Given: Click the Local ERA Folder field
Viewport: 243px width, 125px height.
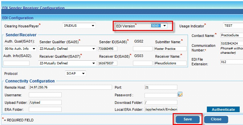Looking at the screenshot, I should (161, 109).
